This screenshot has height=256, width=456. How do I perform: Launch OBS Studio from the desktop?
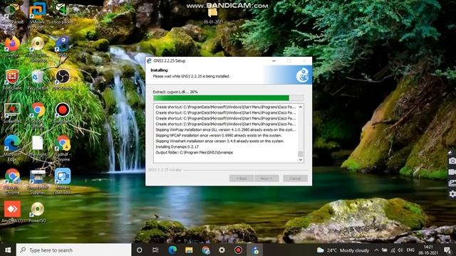tap(63, 80)
